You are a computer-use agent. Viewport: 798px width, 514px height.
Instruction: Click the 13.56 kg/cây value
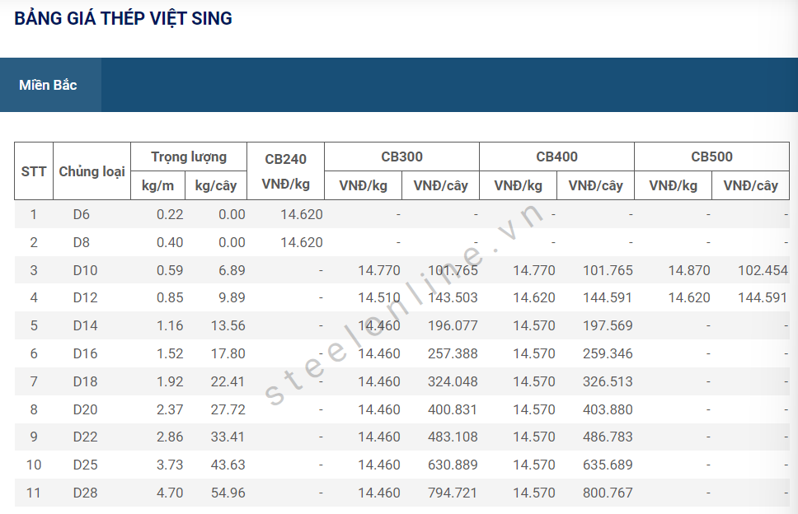click(x=228, y=326)
